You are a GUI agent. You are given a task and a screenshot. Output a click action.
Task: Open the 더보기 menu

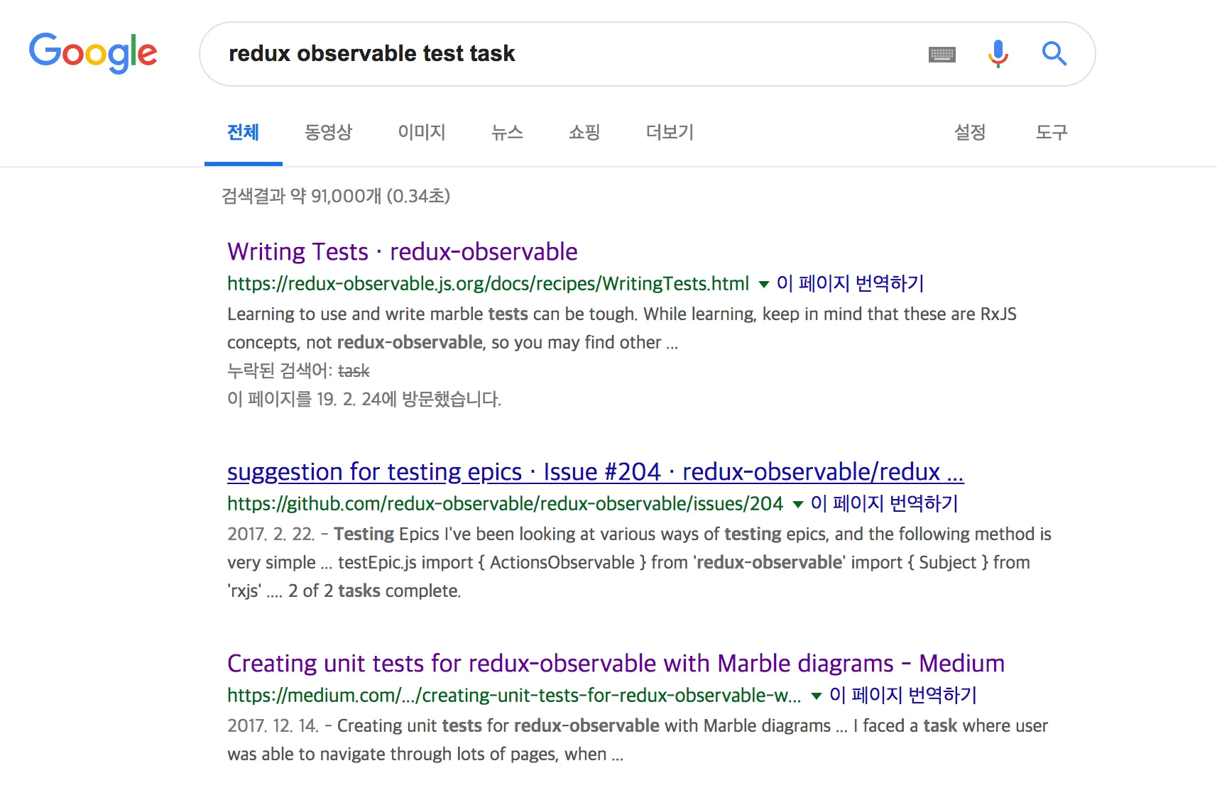click(x=670, y=132)
